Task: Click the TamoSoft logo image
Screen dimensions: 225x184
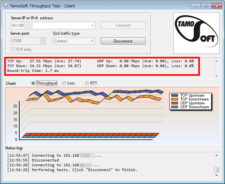Action: tap(196, 33)
